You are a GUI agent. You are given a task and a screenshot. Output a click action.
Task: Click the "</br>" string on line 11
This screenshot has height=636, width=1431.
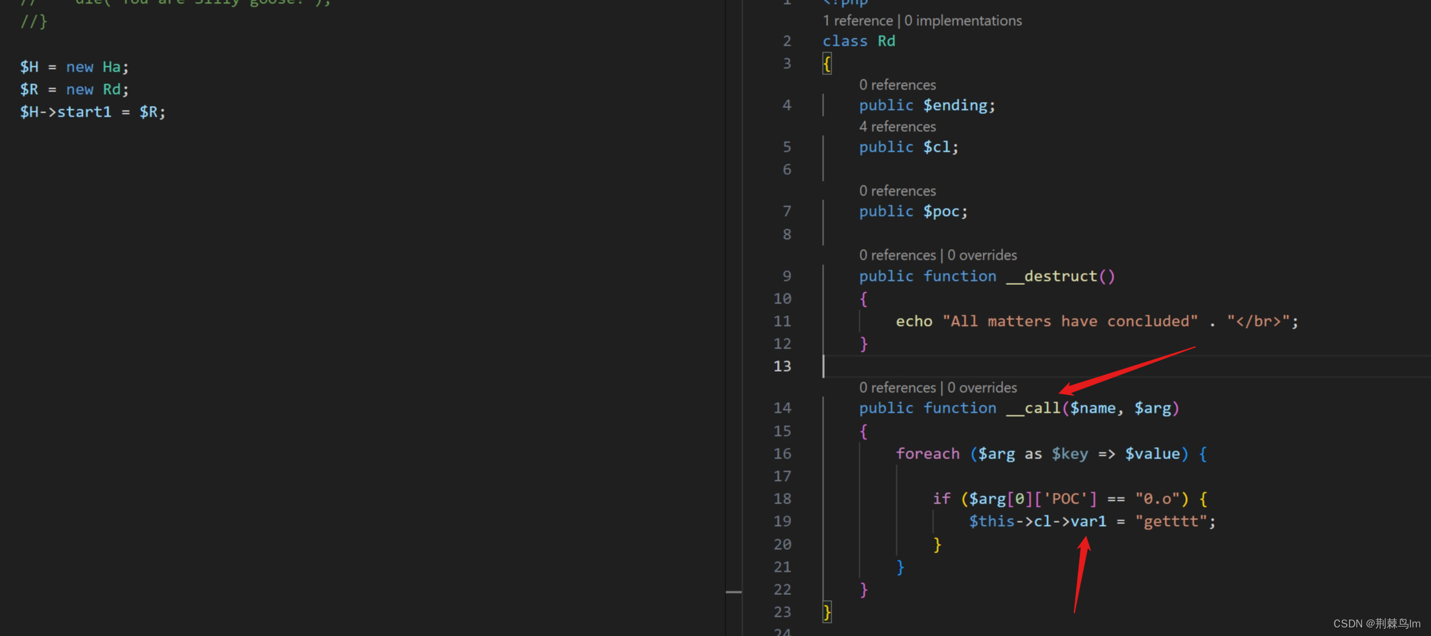(1258, 321)
